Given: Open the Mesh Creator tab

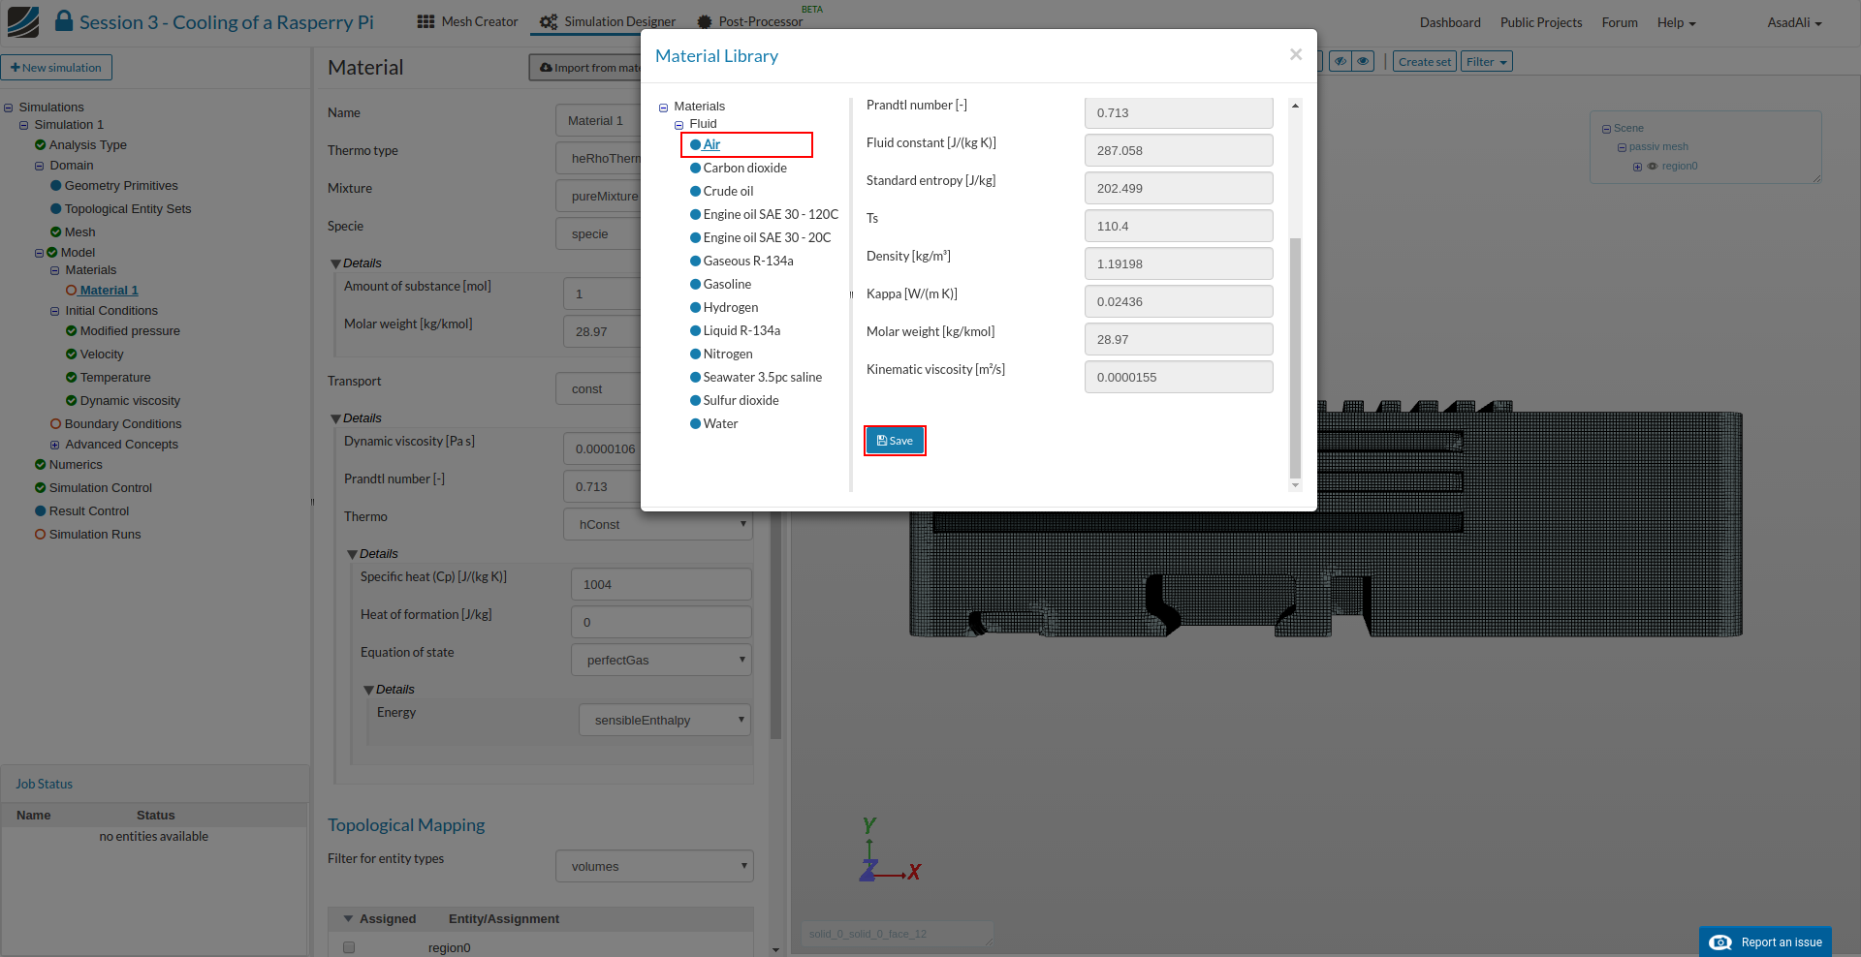Looking at the screenshot, I should click(x=467, y=21).
